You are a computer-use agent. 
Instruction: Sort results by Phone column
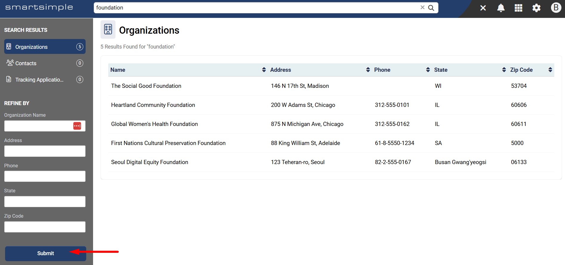point(428,70)
